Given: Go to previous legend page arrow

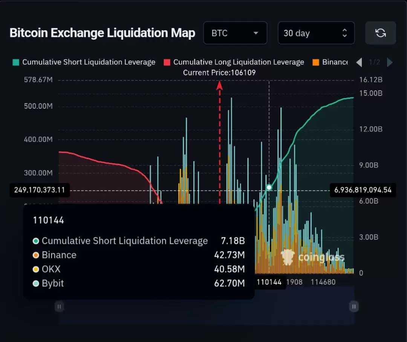Looking at the screenshot, I should (359, 62).
